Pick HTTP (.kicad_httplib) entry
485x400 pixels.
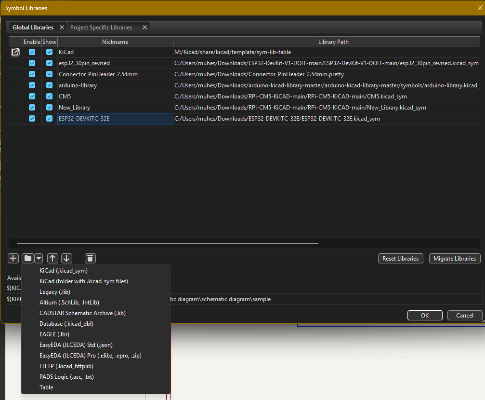(x=96, y=366)
